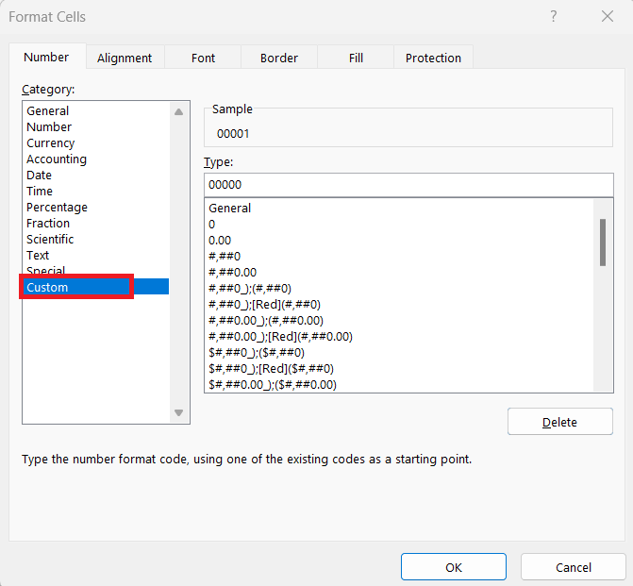Screen dimensions: 633x586
Task: Select the #,##0.00 format code
Action: coord(399,272)
